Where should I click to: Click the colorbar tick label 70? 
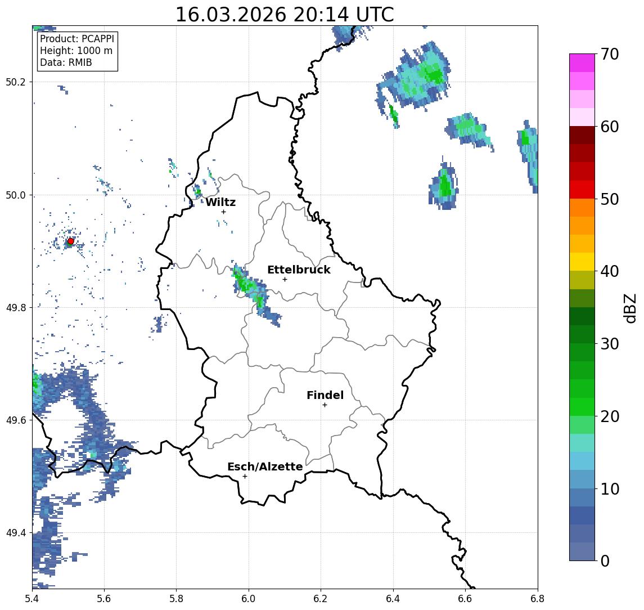click(610, 54)
